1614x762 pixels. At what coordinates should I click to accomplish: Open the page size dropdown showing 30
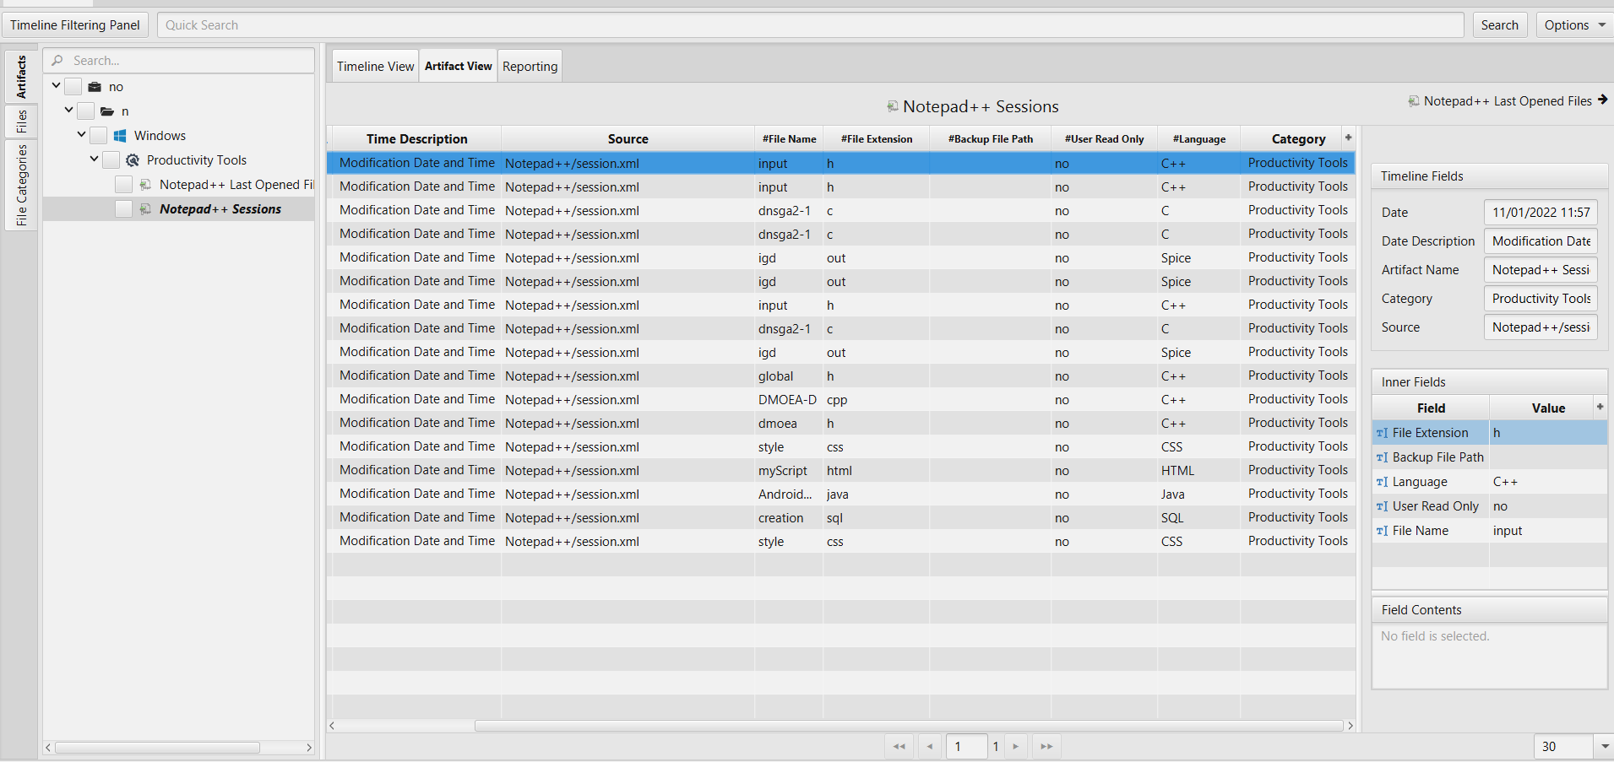pos(1604,746)
